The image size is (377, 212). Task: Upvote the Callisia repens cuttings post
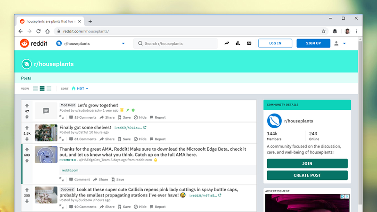point(27,190)
